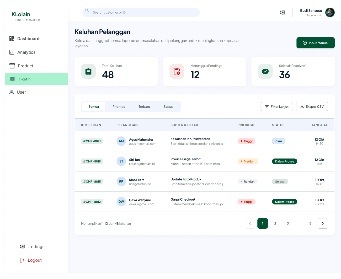
Task: Open settings gear icon in header
Action: pos(283,12)
